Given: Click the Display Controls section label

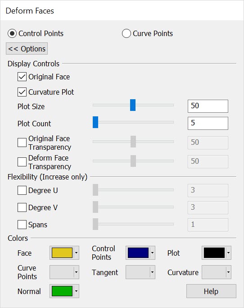Looking at the screenshot, I should (34, 64).
